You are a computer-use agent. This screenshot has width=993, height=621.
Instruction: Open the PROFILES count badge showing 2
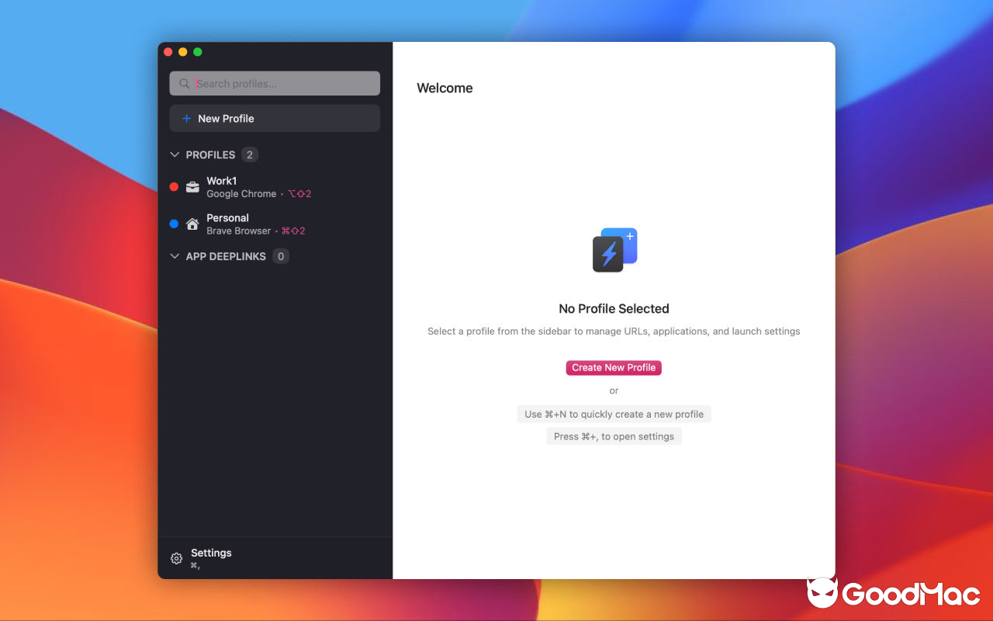(x=250, y=154)
